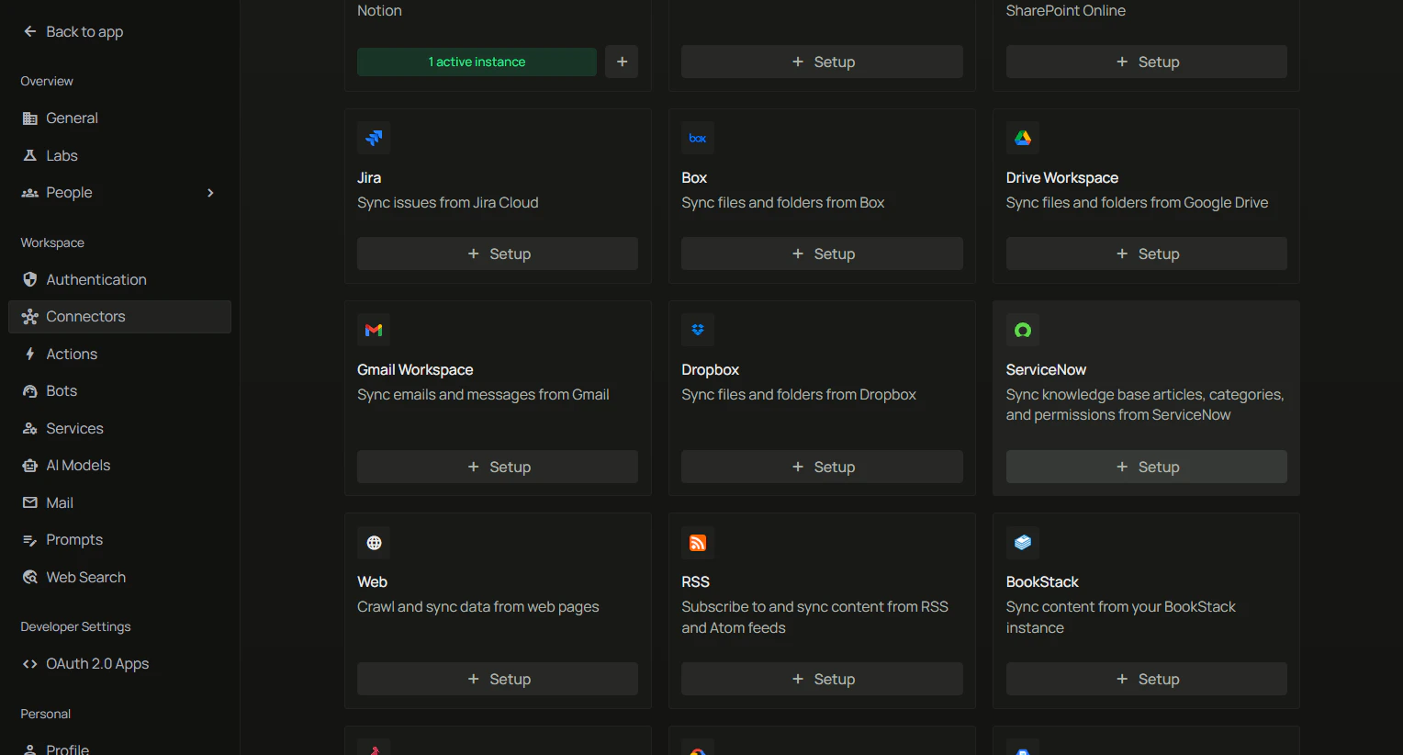Click 'Sync issues from Jira Cloud' text
Image resolution: width=1403 pixels, height=755 pixels.
tap(448, 203)
